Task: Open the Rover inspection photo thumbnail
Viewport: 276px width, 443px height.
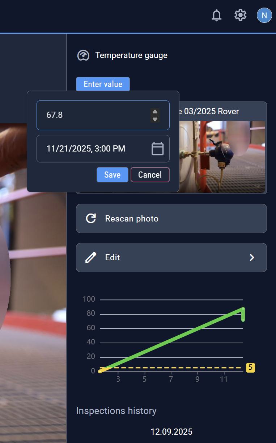Action: click(222, 157)
